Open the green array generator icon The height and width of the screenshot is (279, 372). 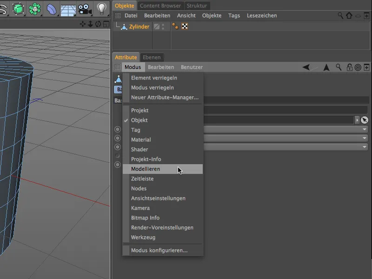click(x=35, y=9)
